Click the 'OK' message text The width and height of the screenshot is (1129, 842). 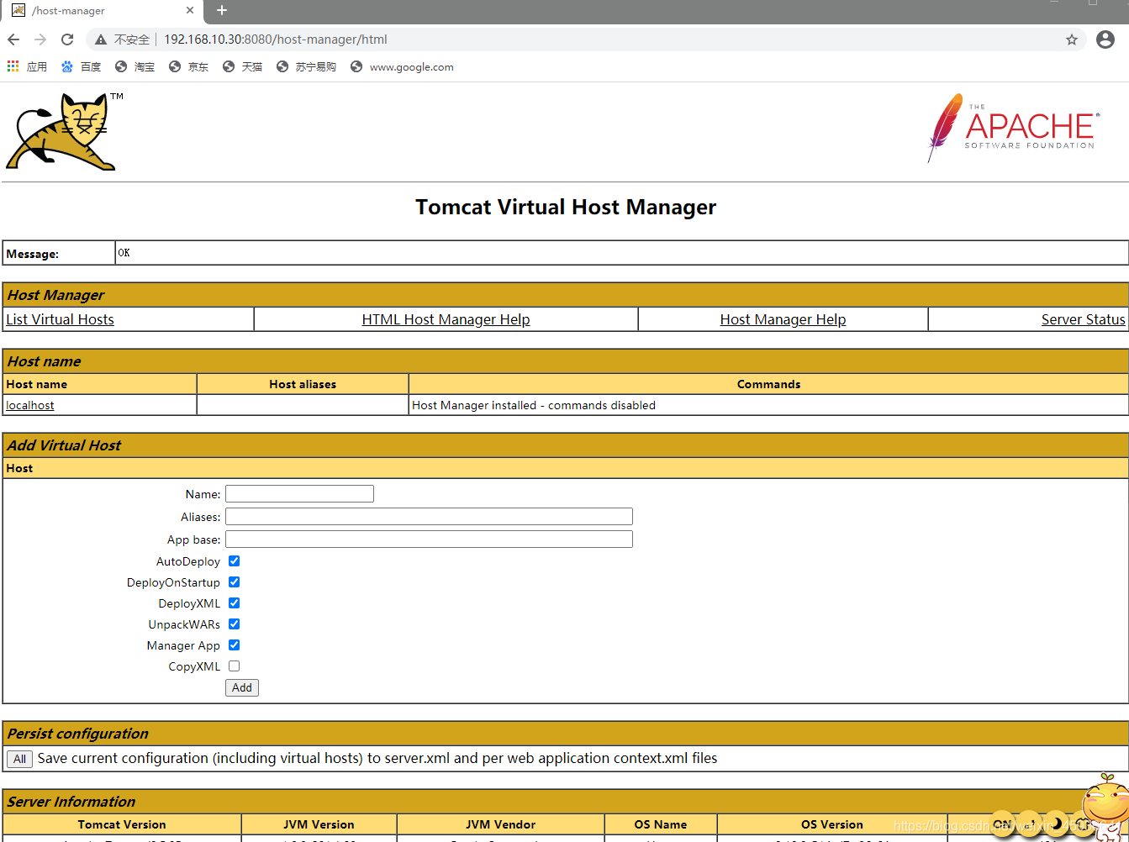point(124,253)
